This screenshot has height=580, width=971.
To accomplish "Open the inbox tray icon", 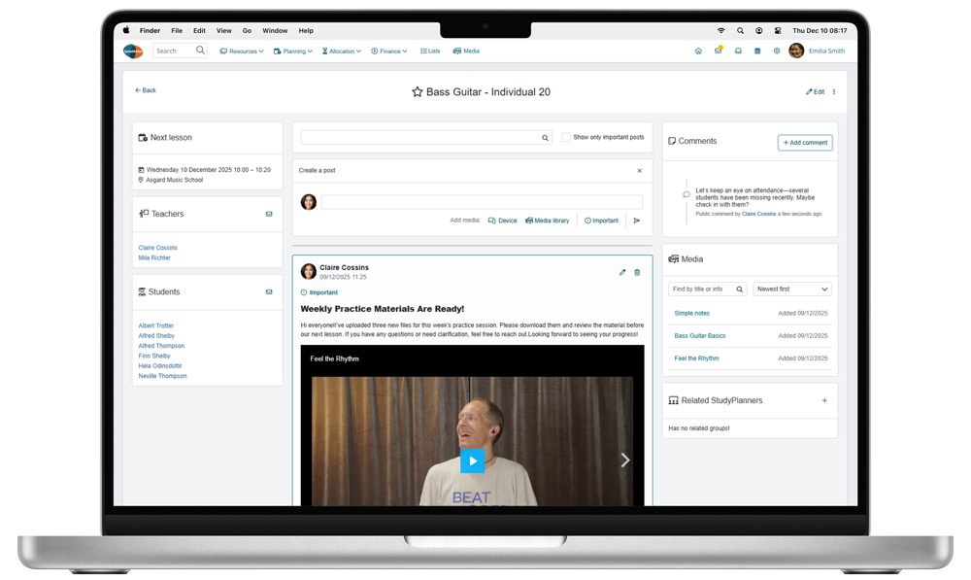I will pyautogui.click(x=738, y=51).
